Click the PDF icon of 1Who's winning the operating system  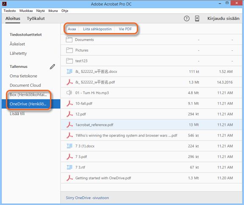69,135
